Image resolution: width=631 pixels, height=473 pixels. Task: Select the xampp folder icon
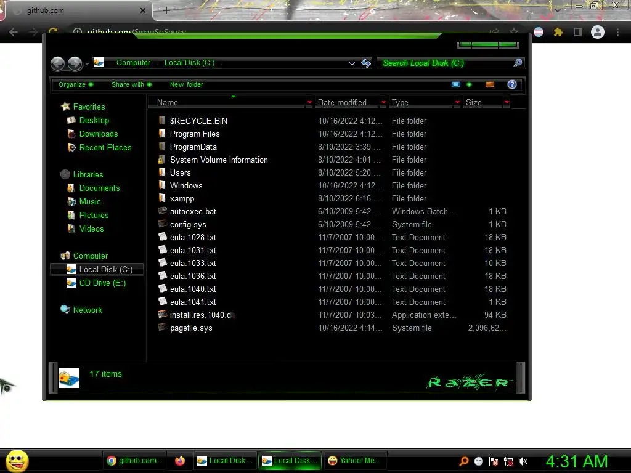[x=162, y=198]
